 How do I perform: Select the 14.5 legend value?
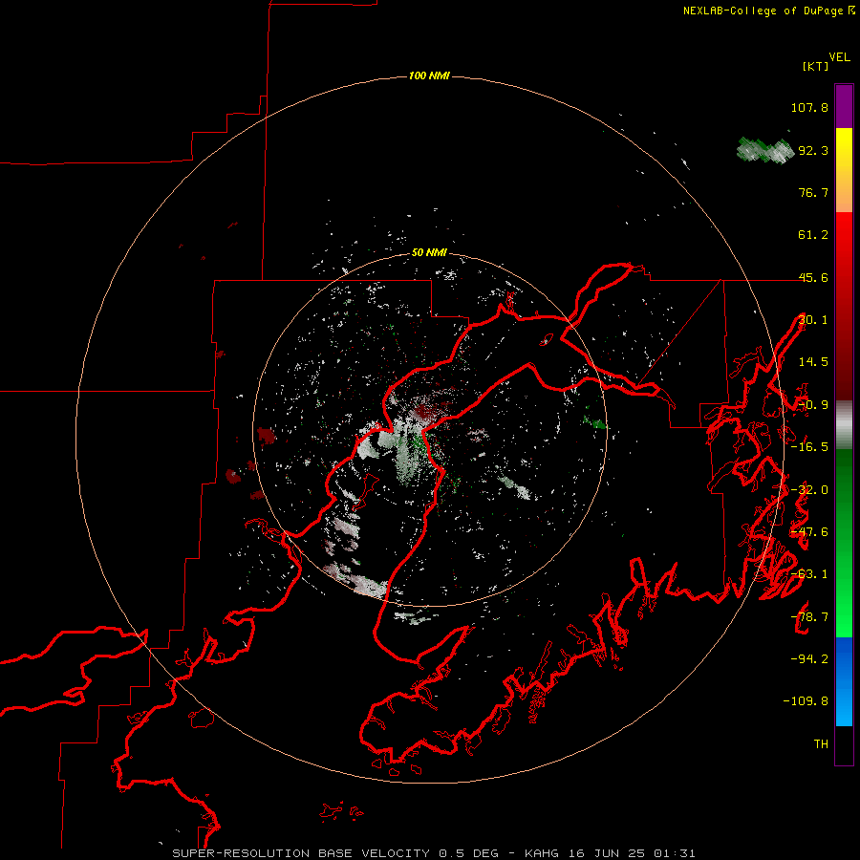click(x=813, y=362)
